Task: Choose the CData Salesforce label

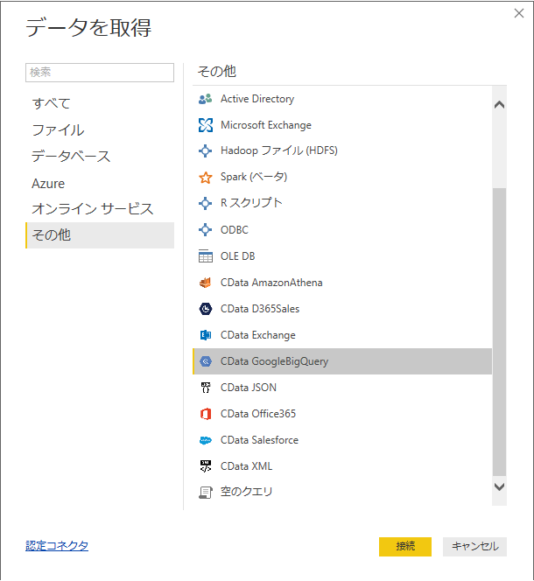Action: pos(260,440)
